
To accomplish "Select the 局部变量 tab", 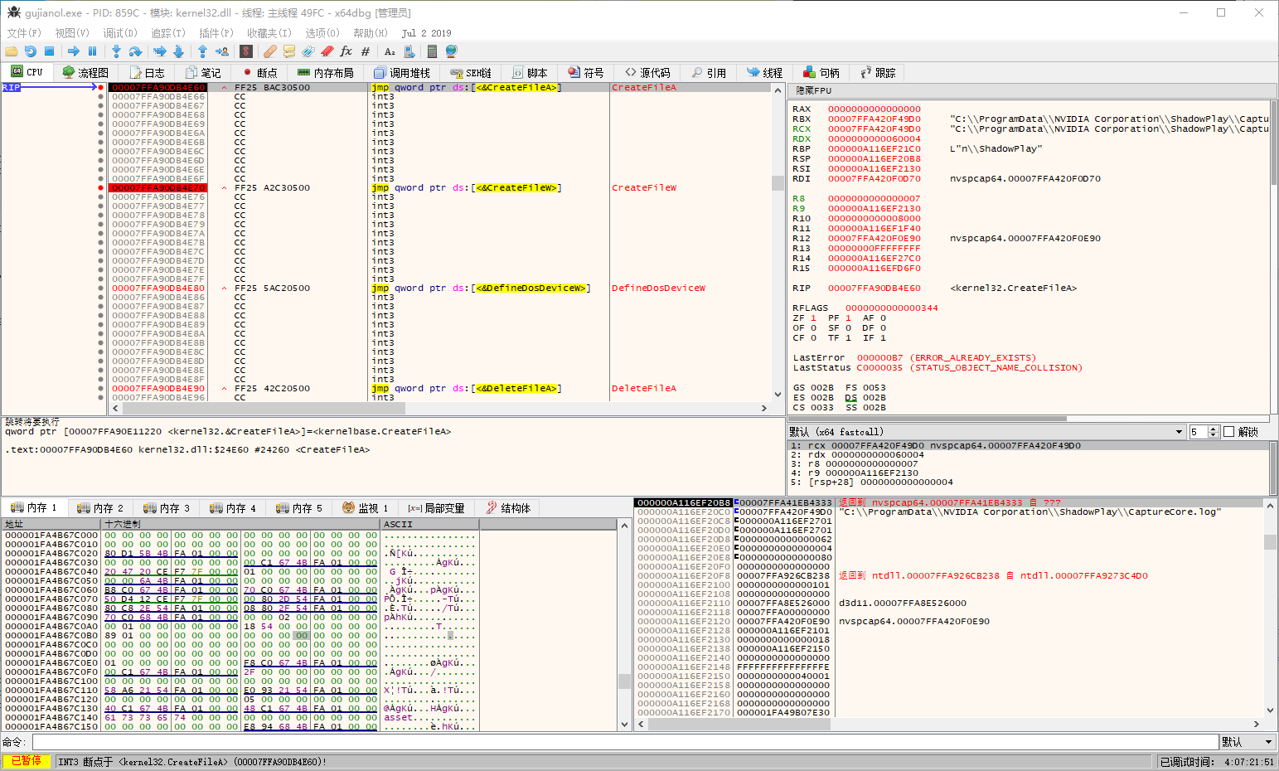I will coord(436,508).
